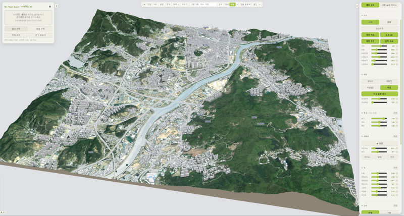
Task: Switch to the 블록 선택 tab
Action: coord(370,5)
